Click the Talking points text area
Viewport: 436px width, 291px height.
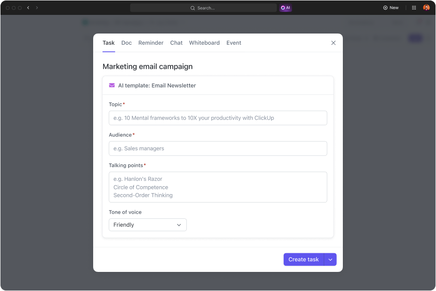click(x=218, y=187)
